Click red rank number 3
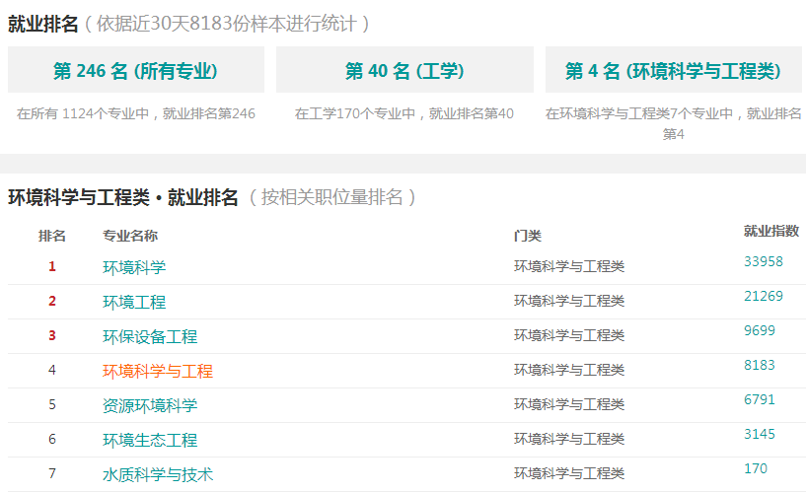Screen dimensions: 806x493 coord(52,335)
